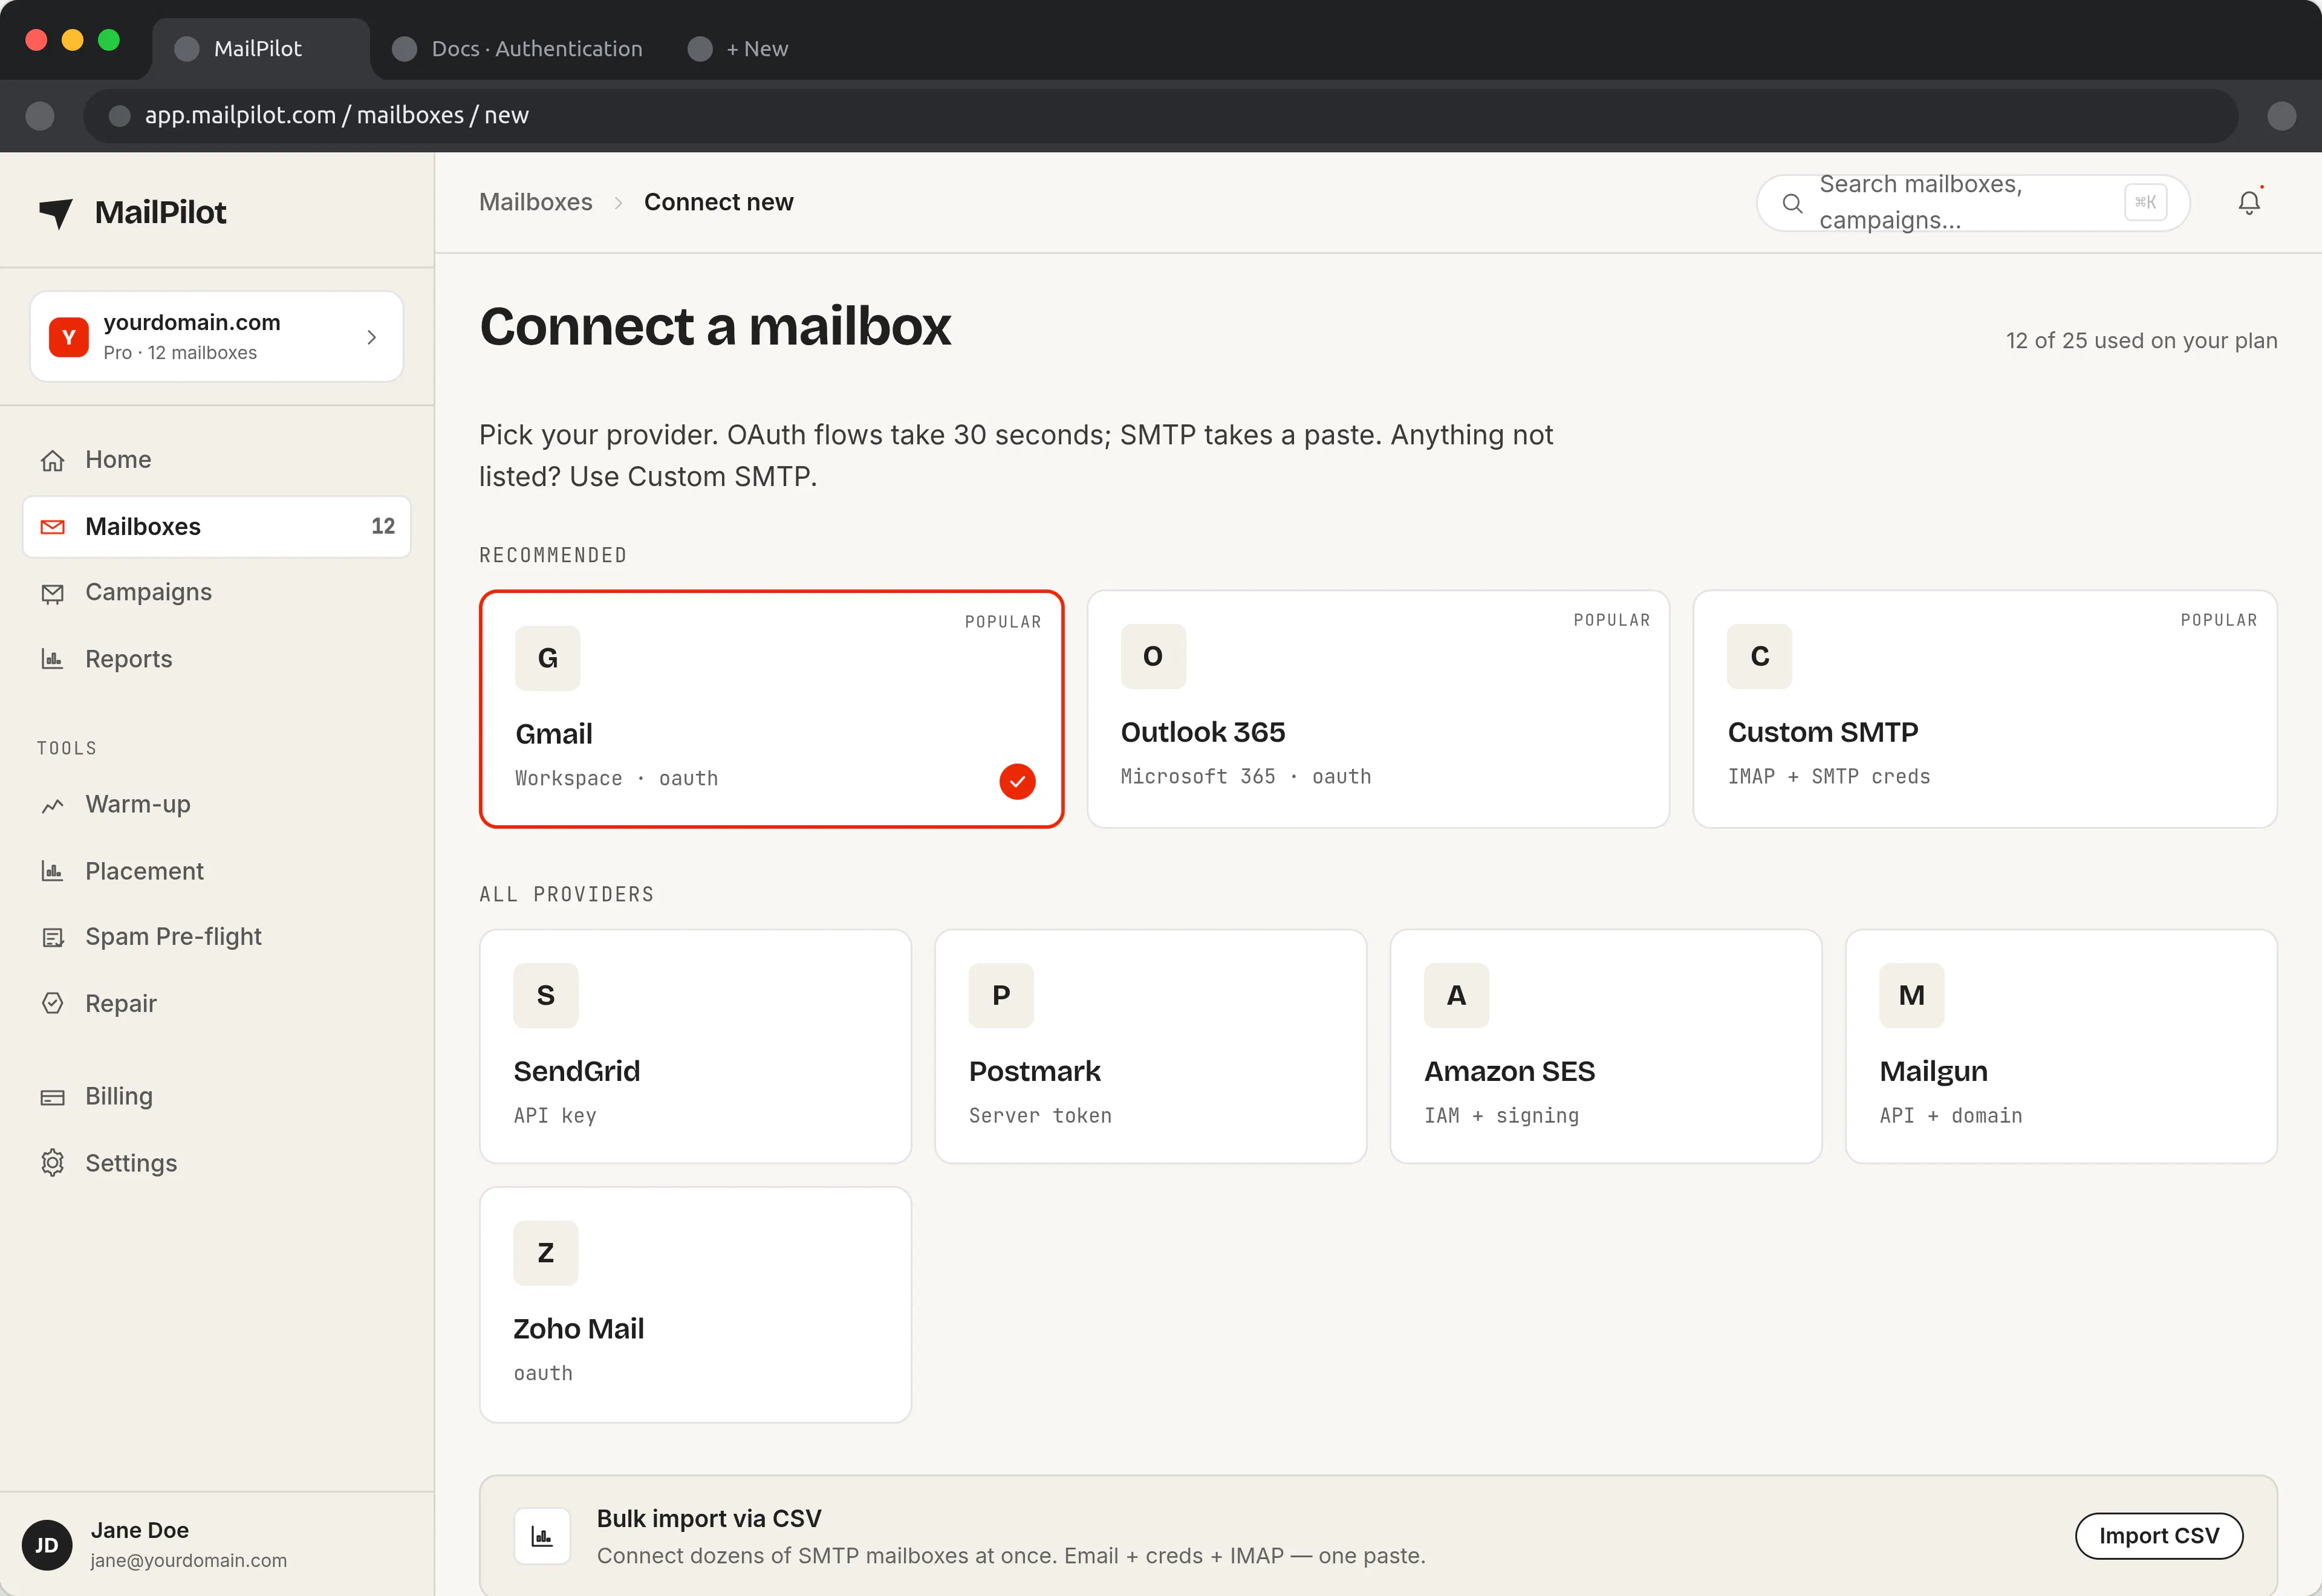Click the Reports chart icon
2322x1596 pixels.
pyautogui.click(x=53, y=659)
